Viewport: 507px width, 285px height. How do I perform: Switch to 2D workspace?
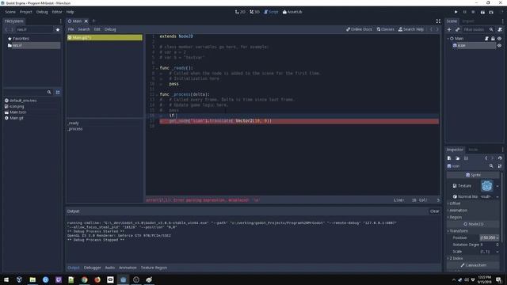tap(240, 12)
